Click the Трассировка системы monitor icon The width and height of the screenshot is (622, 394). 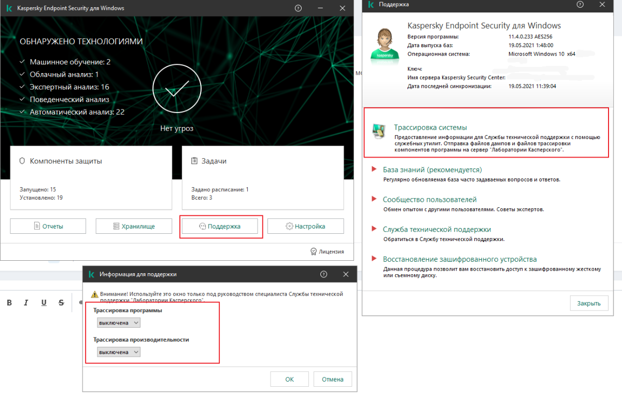click(x=379, y=132)
